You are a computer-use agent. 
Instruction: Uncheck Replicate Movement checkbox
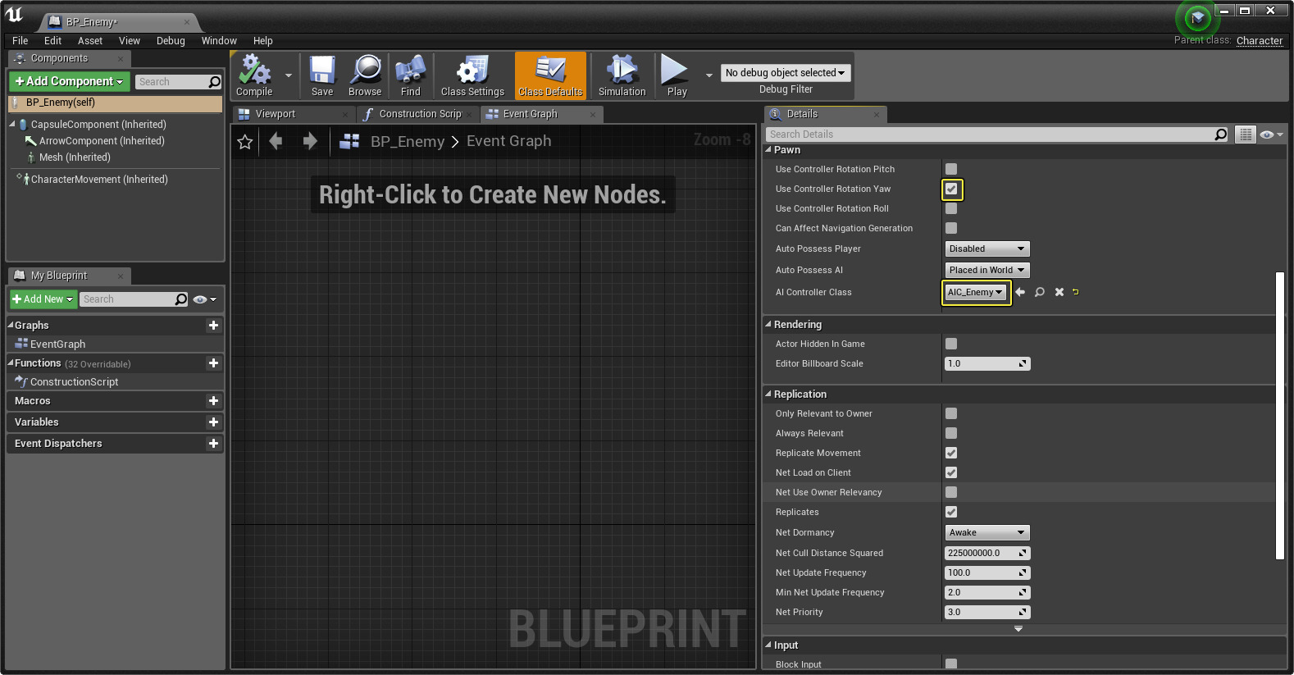pyautogui.click(x=951, y=453)
